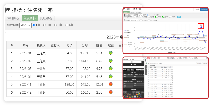The width and height of the screenshot is (209, 106).
Task: Click the blue button atop control chart window
Action: click(204, 9)
